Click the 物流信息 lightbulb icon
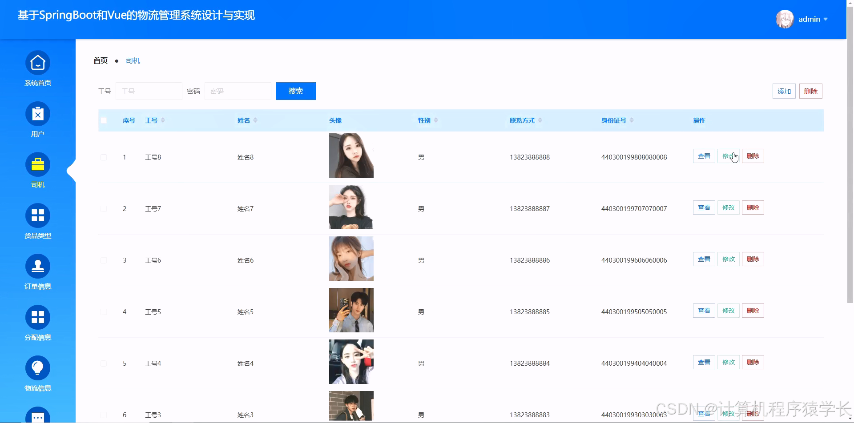 click(x=37, y=367)
